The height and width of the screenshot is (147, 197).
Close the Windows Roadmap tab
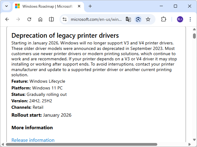[79, 6]
